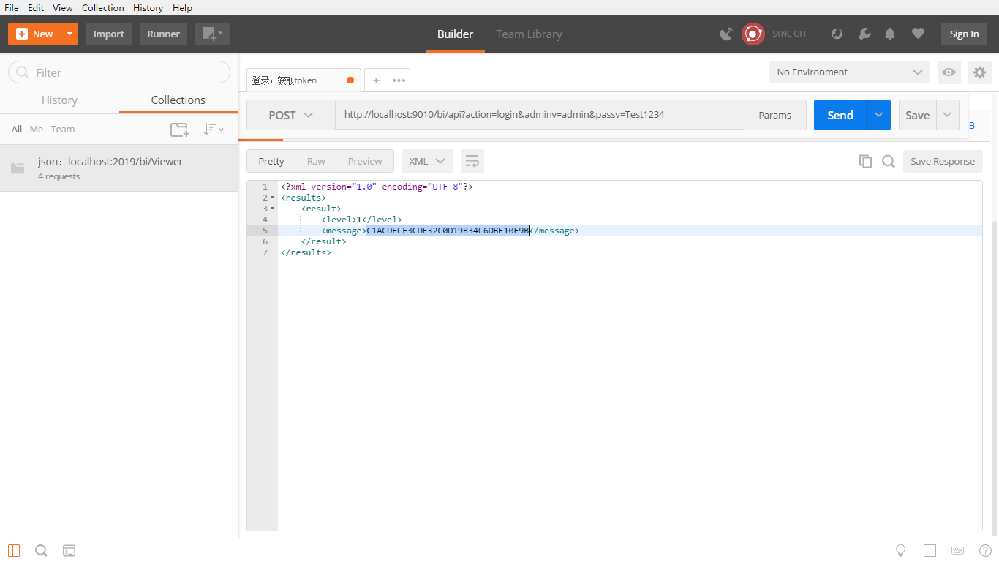Click the sort collections icon
This screenshot has width=999, height=562.
tap(213, 130)
